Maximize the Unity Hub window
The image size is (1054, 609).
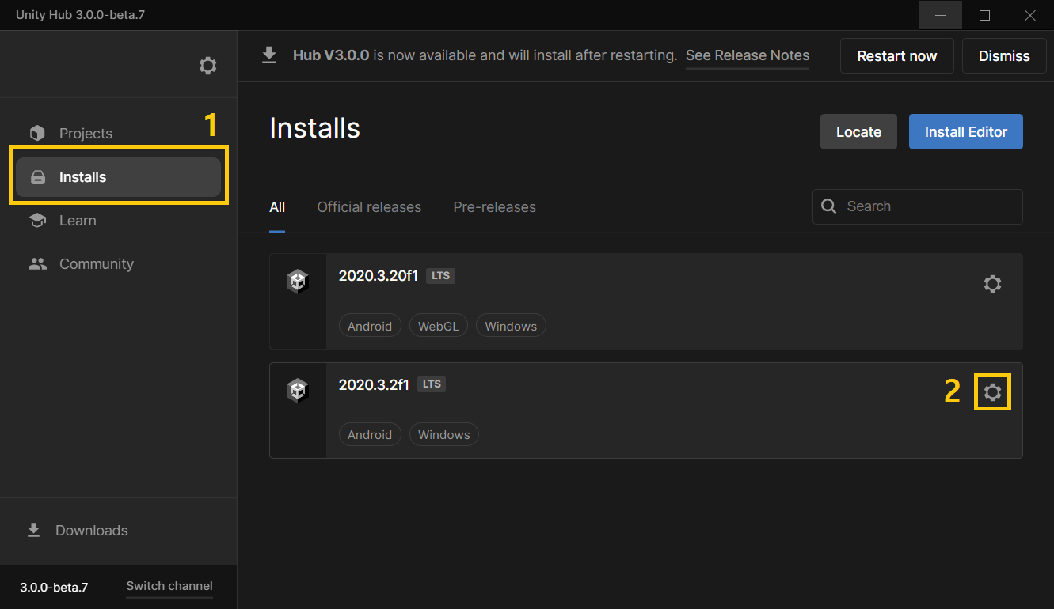point(984,15)
